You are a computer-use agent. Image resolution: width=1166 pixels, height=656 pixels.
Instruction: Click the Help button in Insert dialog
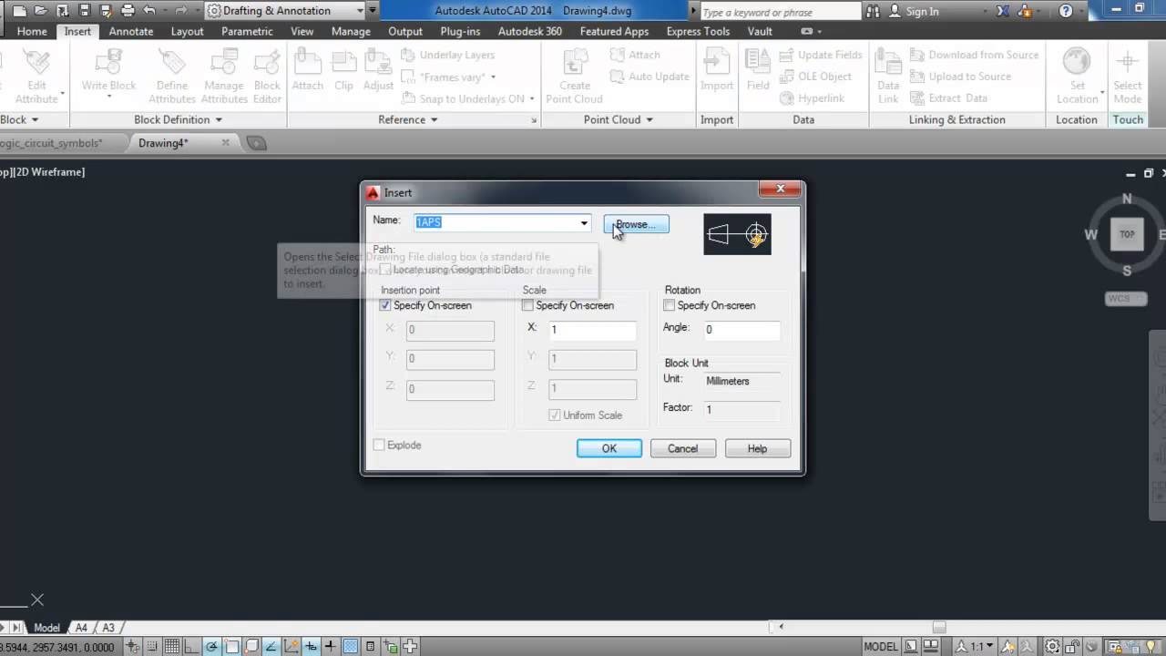757,448
